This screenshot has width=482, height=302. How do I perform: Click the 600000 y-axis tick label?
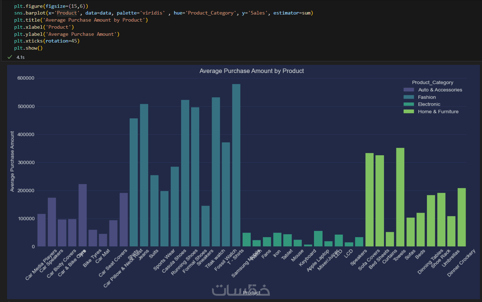tap(26, 78)
